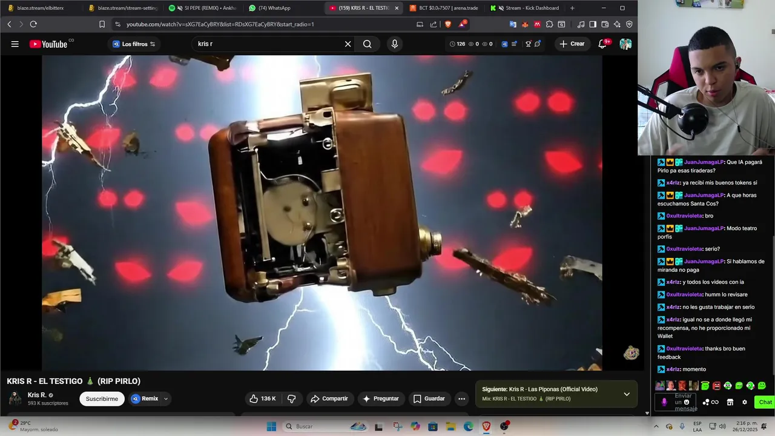The width and height of the screenshot is (775, 436).
Task: Pick the angry red emote in chat
Action: [x=716, y=386]
